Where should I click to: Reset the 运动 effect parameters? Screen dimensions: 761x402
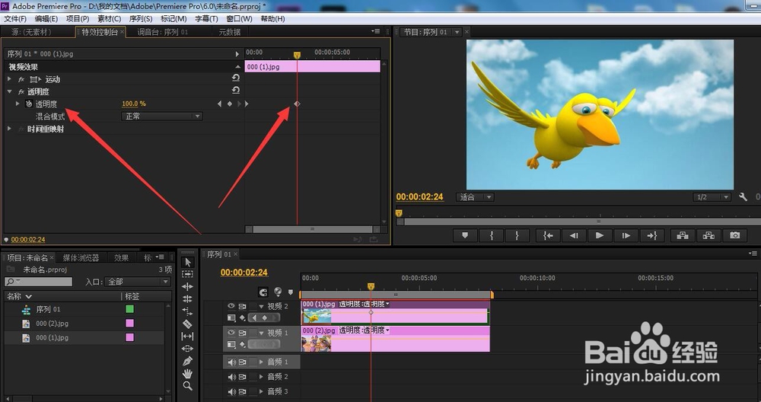236,78
